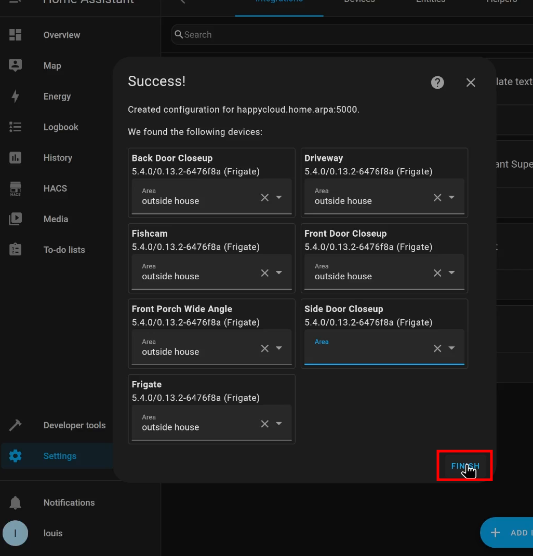Focus the Back Door Closeup Area field
The height and width of the screenshot is (556, 533).
pyautogui.click(x=211, y=196)
